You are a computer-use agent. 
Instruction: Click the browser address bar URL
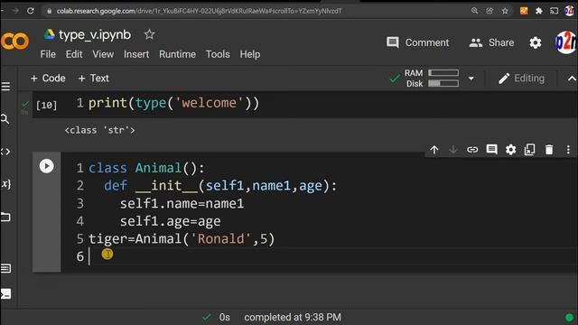click(x=199, y=11)
